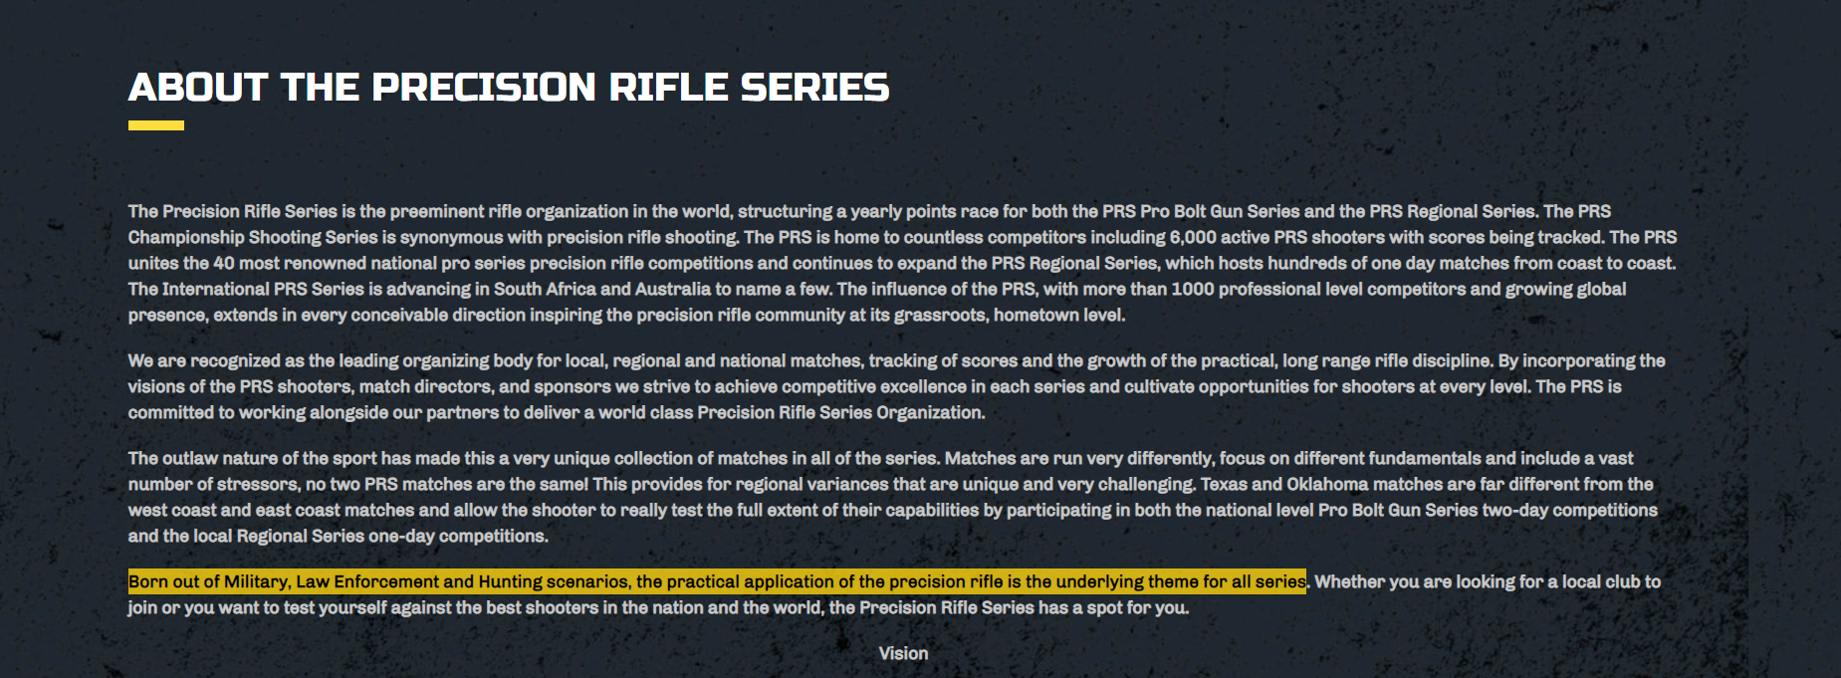
Task: Click the "About the Precision Rifle Series" heading
Action: point(509,88)
